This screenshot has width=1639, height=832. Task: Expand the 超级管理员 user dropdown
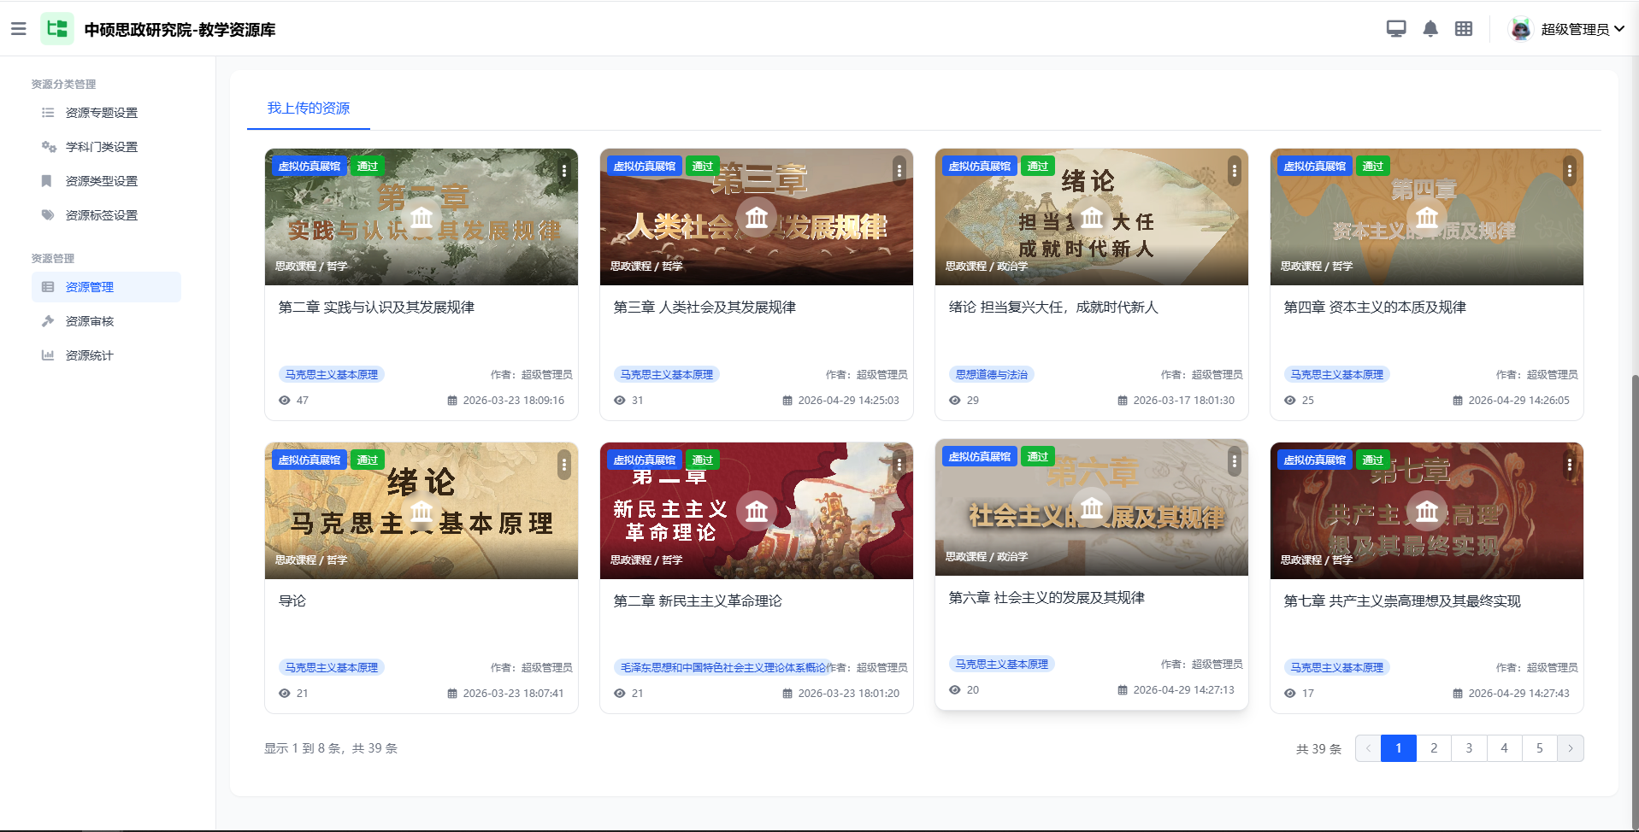coord(1582,29)
